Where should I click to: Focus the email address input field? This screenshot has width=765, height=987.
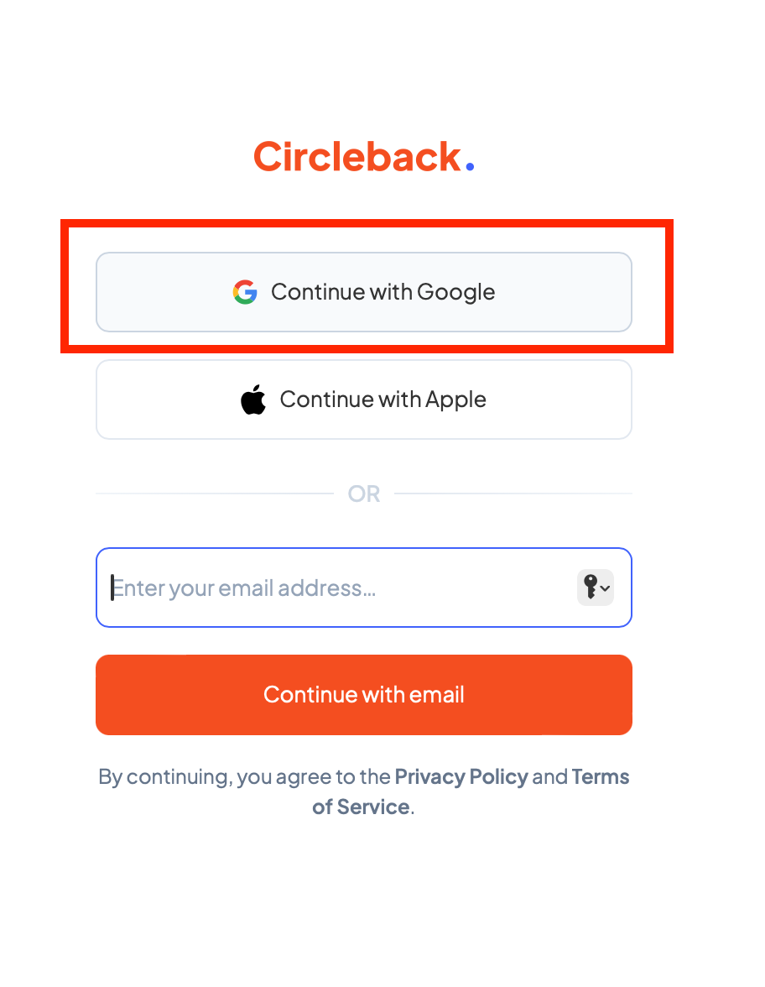tap(364, 587)
